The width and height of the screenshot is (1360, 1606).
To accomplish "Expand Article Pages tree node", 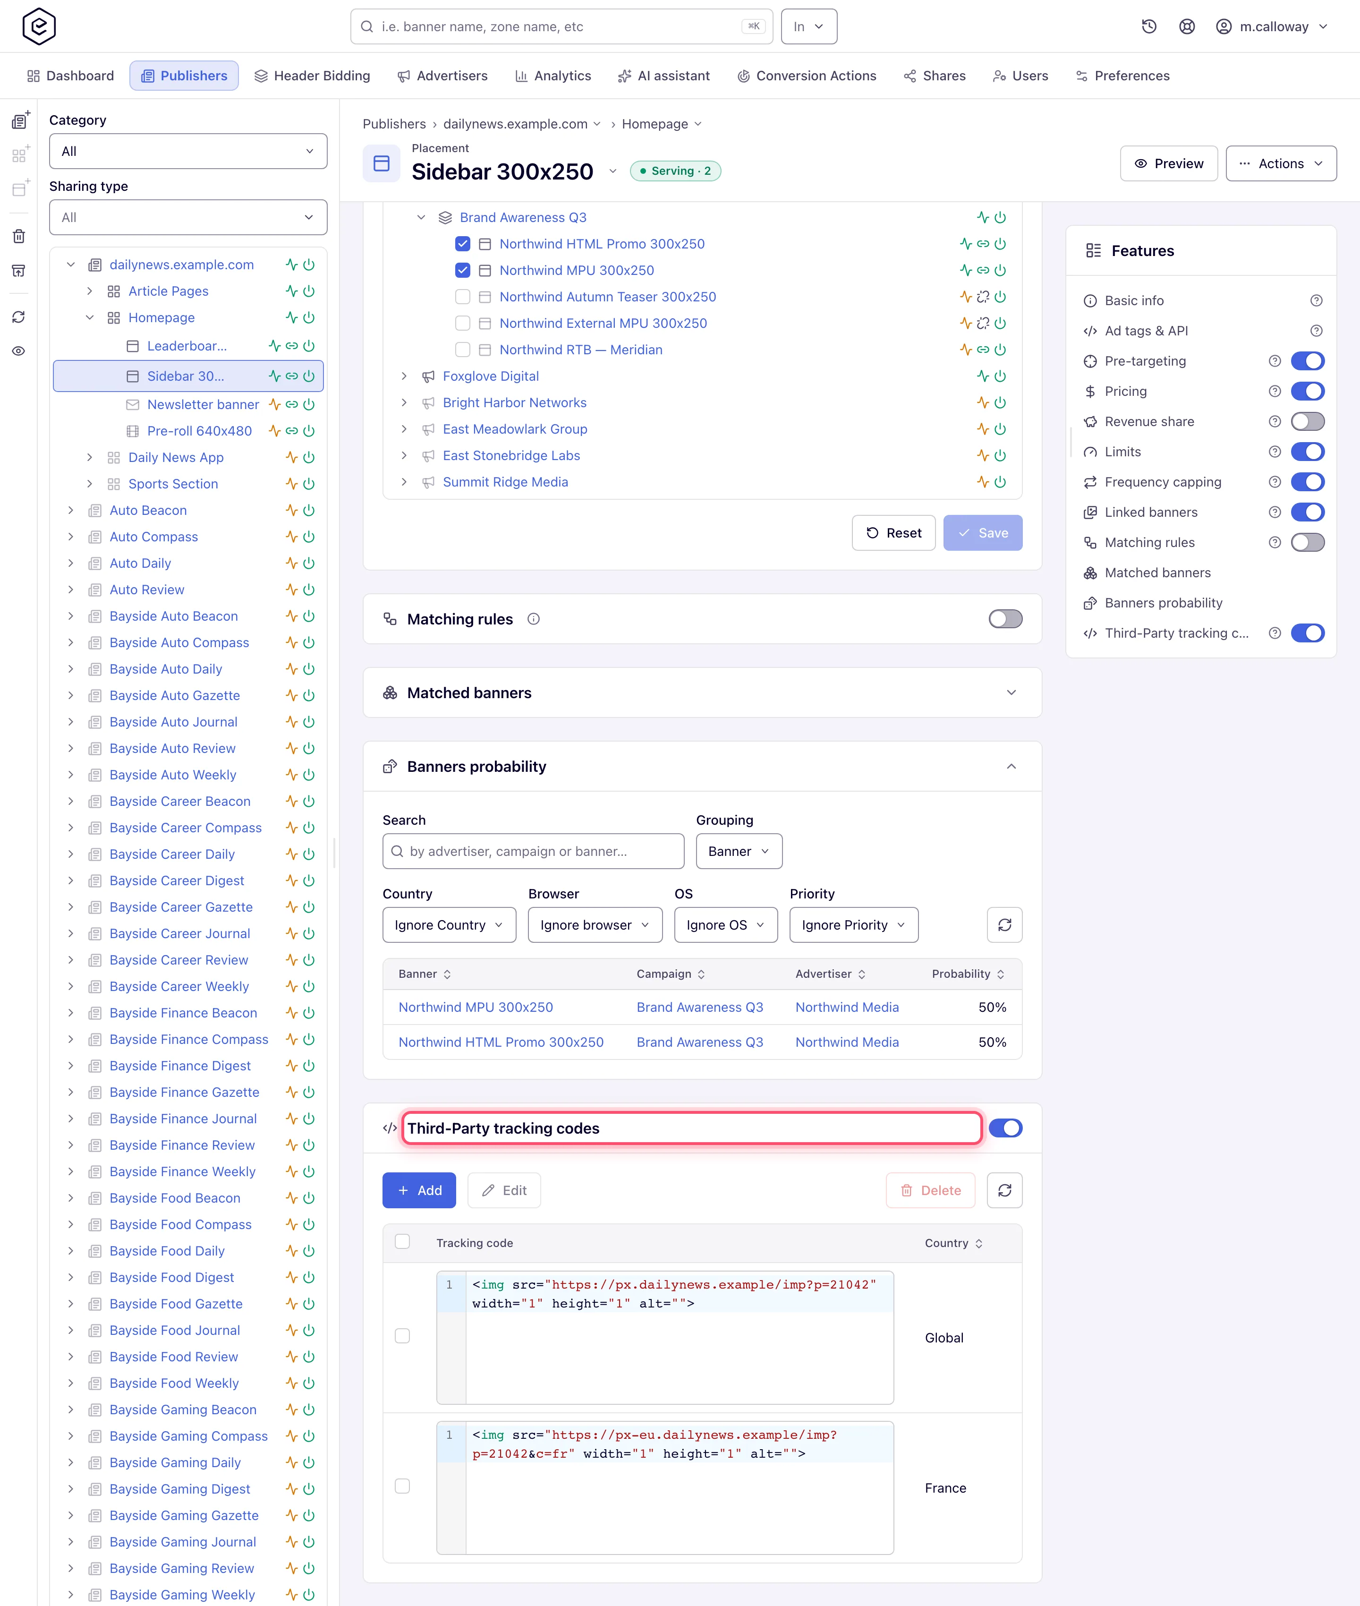I will (x=89, y=290).
